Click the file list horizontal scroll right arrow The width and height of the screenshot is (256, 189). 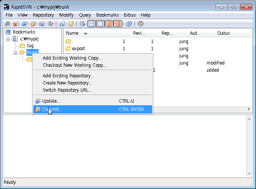pyautogui.click(x=249, y=109)
